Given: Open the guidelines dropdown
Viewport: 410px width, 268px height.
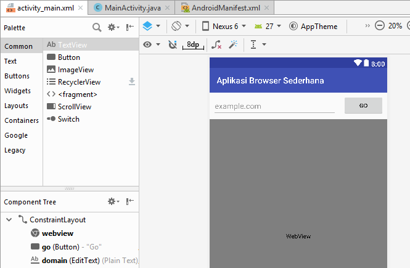Looking at the screenshot, I should point(258,44).
